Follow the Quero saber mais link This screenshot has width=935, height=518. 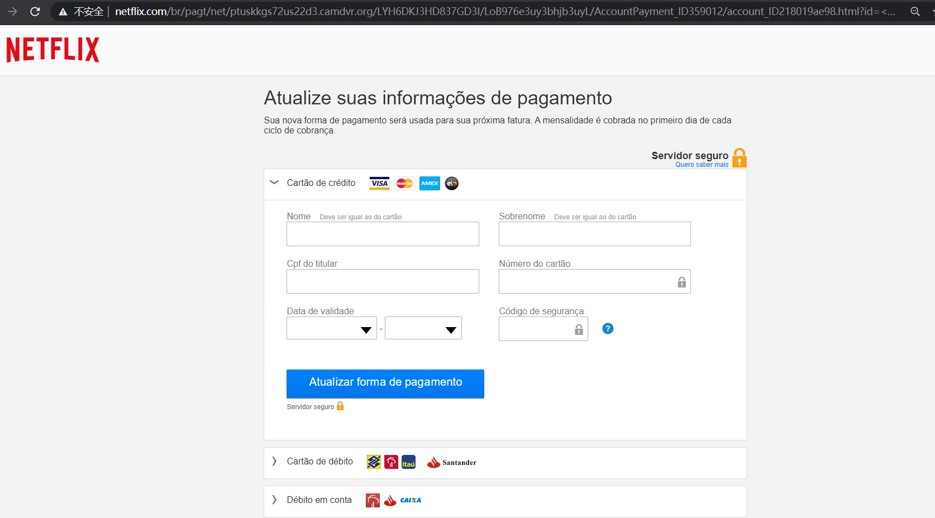(702, 165)
